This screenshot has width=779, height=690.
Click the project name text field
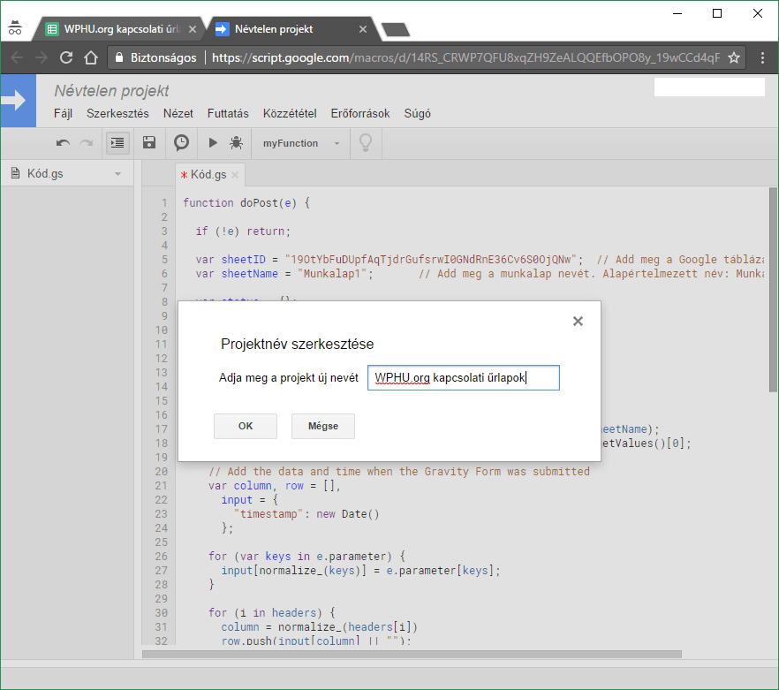coord(463,378)
